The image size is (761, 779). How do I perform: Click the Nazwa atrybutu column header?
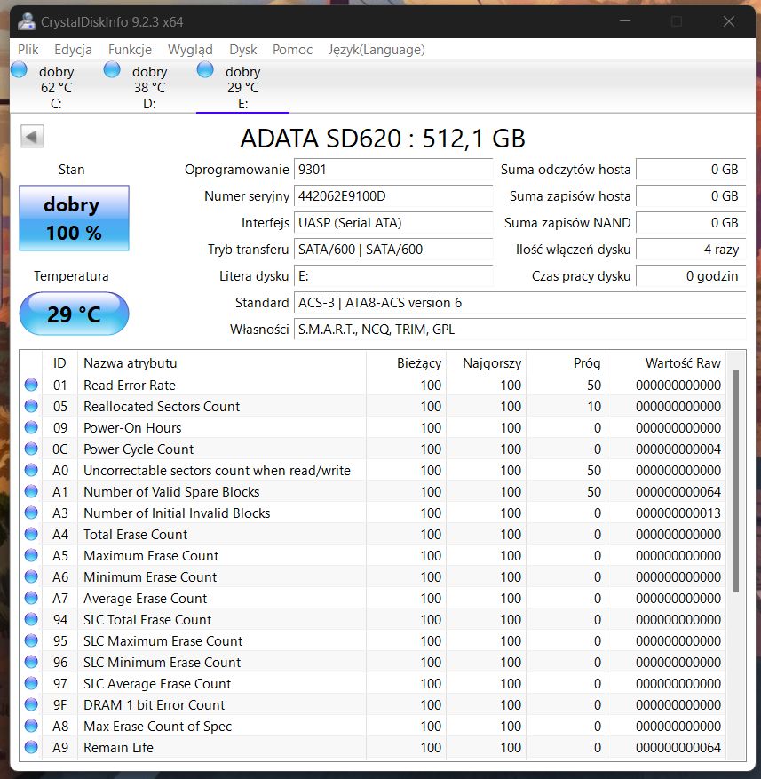tap(221, 363)
